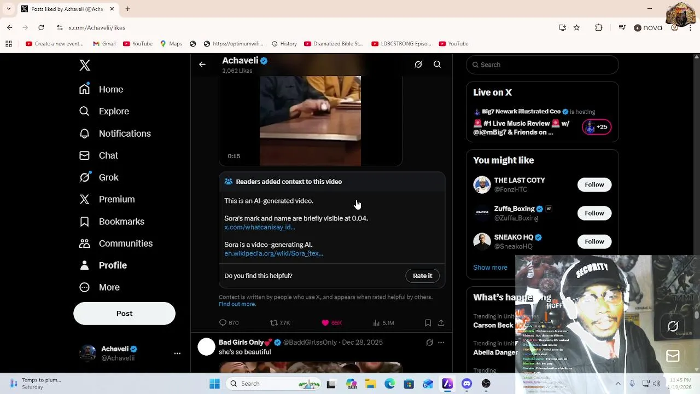Image resolution: width=700 pixels, height=394 pixels.
Task: Follow THE LAST COTY
Action: coord(594,185)
